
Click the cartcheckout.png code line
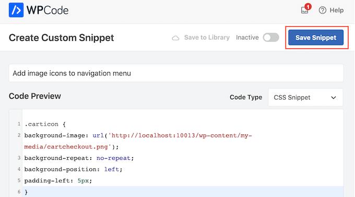[72, 147]
